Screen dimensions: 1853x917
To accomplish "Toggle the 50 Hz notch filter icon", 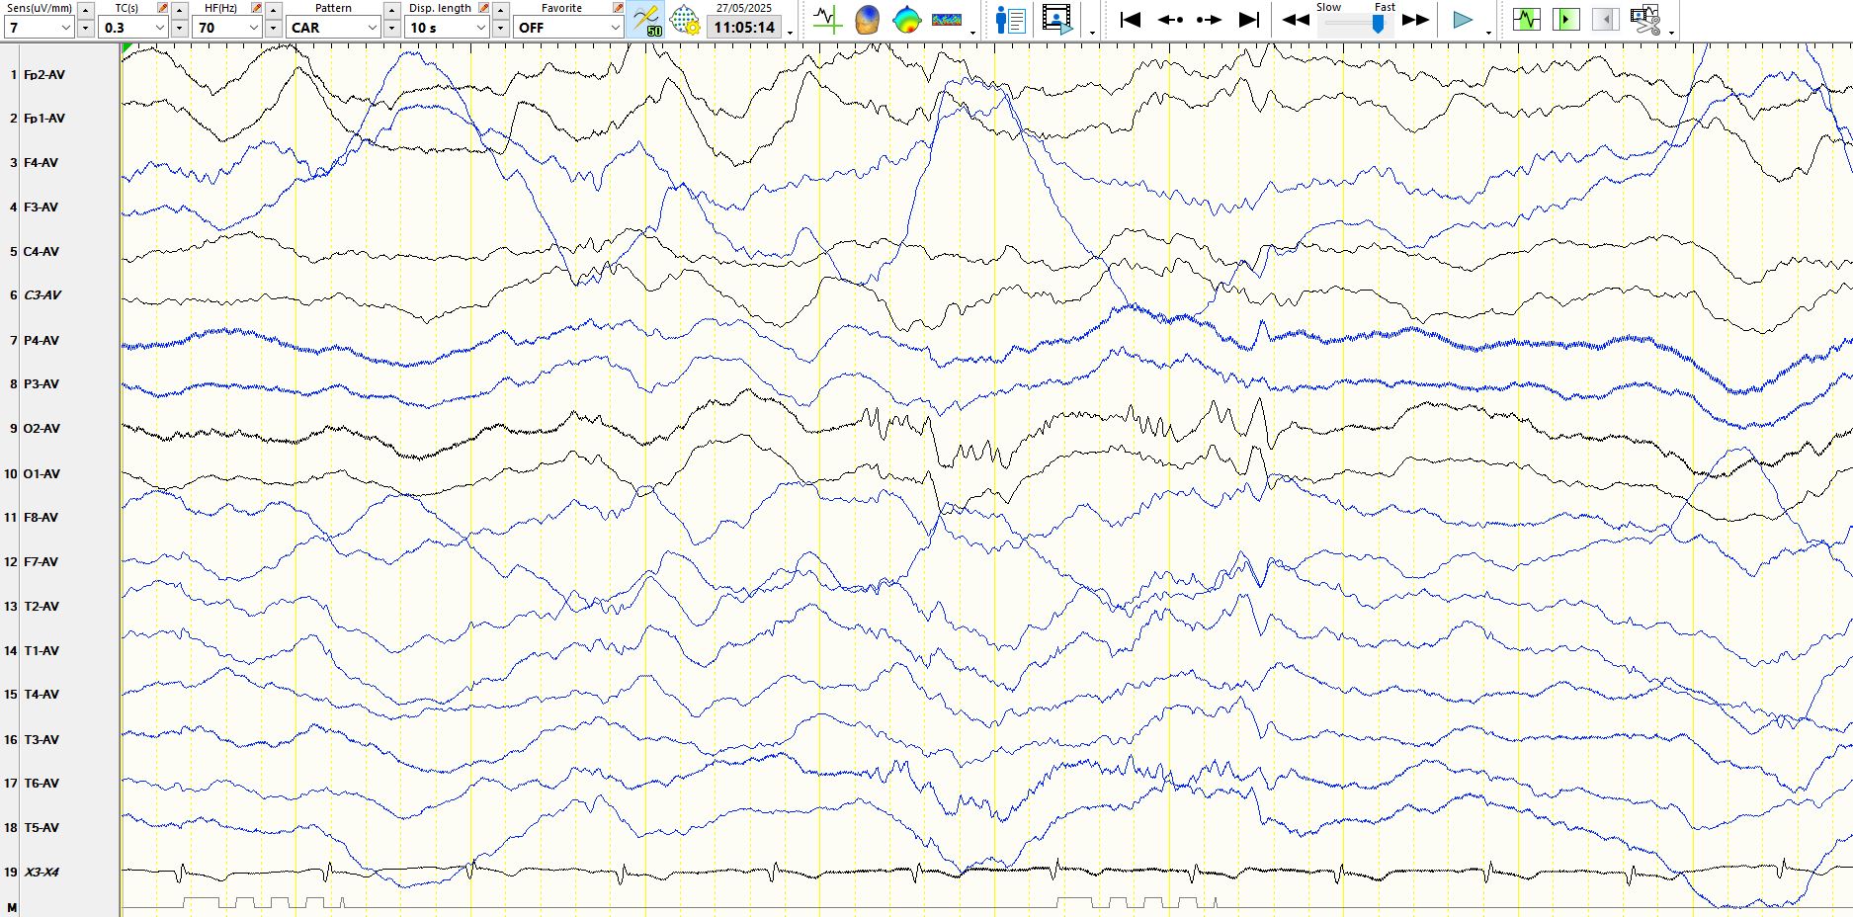I will pyautogui.click(x=647, y=20).
